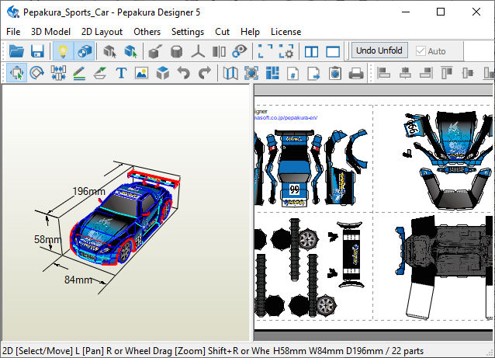Click the Undo arrow icon
Screen dimensions: 495x358
pyautogui.click(x=183, y=74)
